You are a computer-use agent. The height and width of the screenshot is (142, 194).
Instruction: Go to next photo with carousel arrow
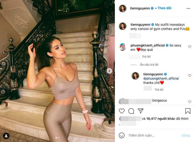pyautogui.click(x=109, y=71)
